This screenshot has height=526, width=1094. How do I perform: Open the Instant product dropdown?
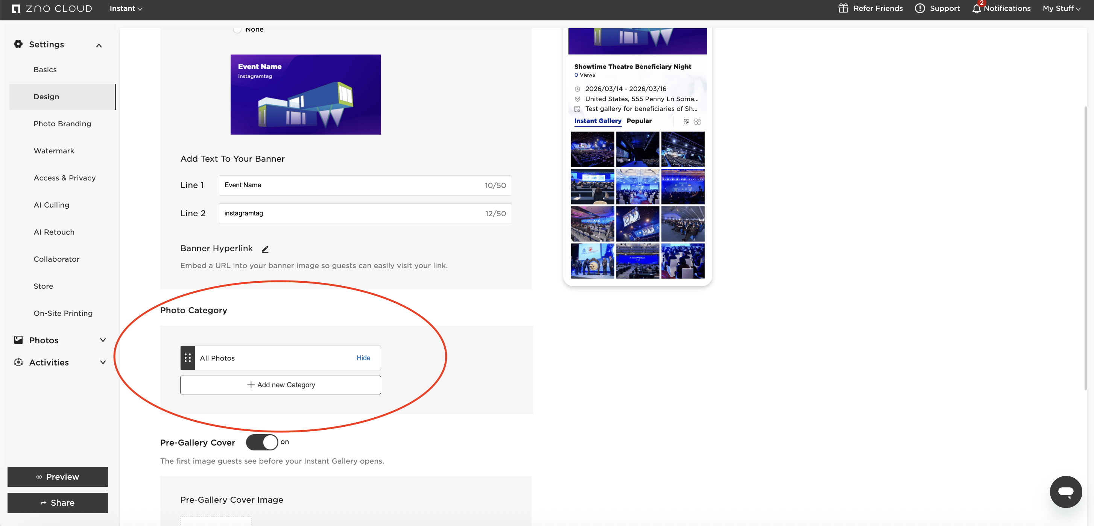126,9
